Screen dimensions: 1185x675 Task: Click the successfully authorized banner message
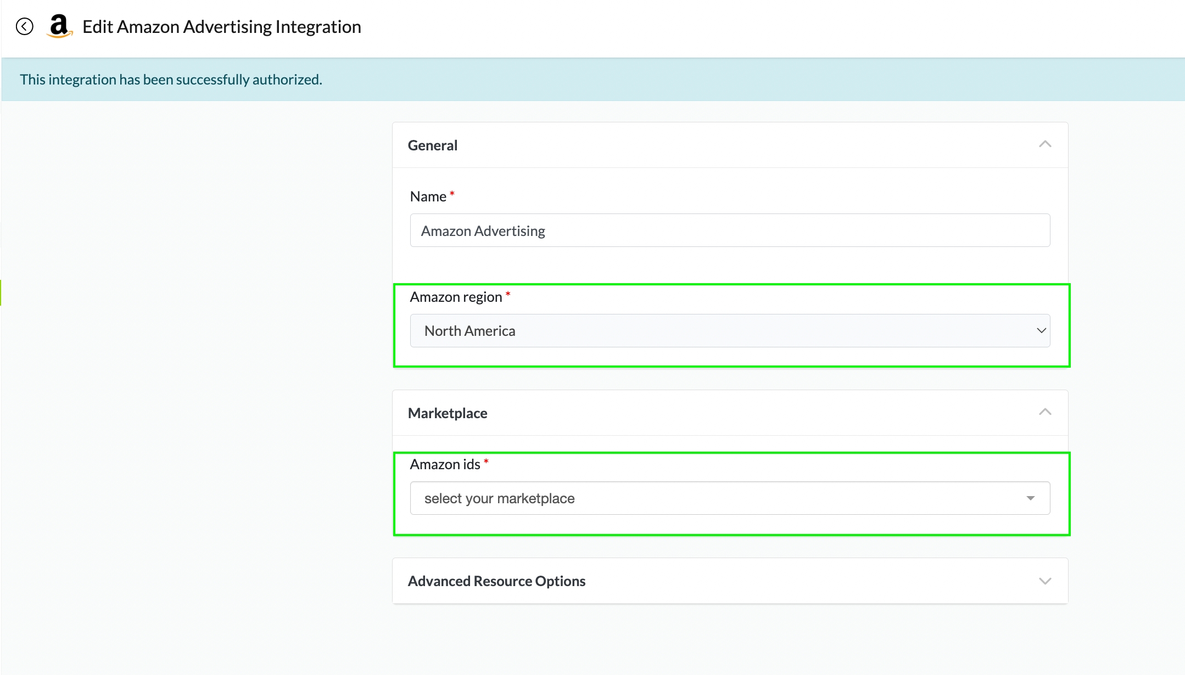(x=171, y=80)
